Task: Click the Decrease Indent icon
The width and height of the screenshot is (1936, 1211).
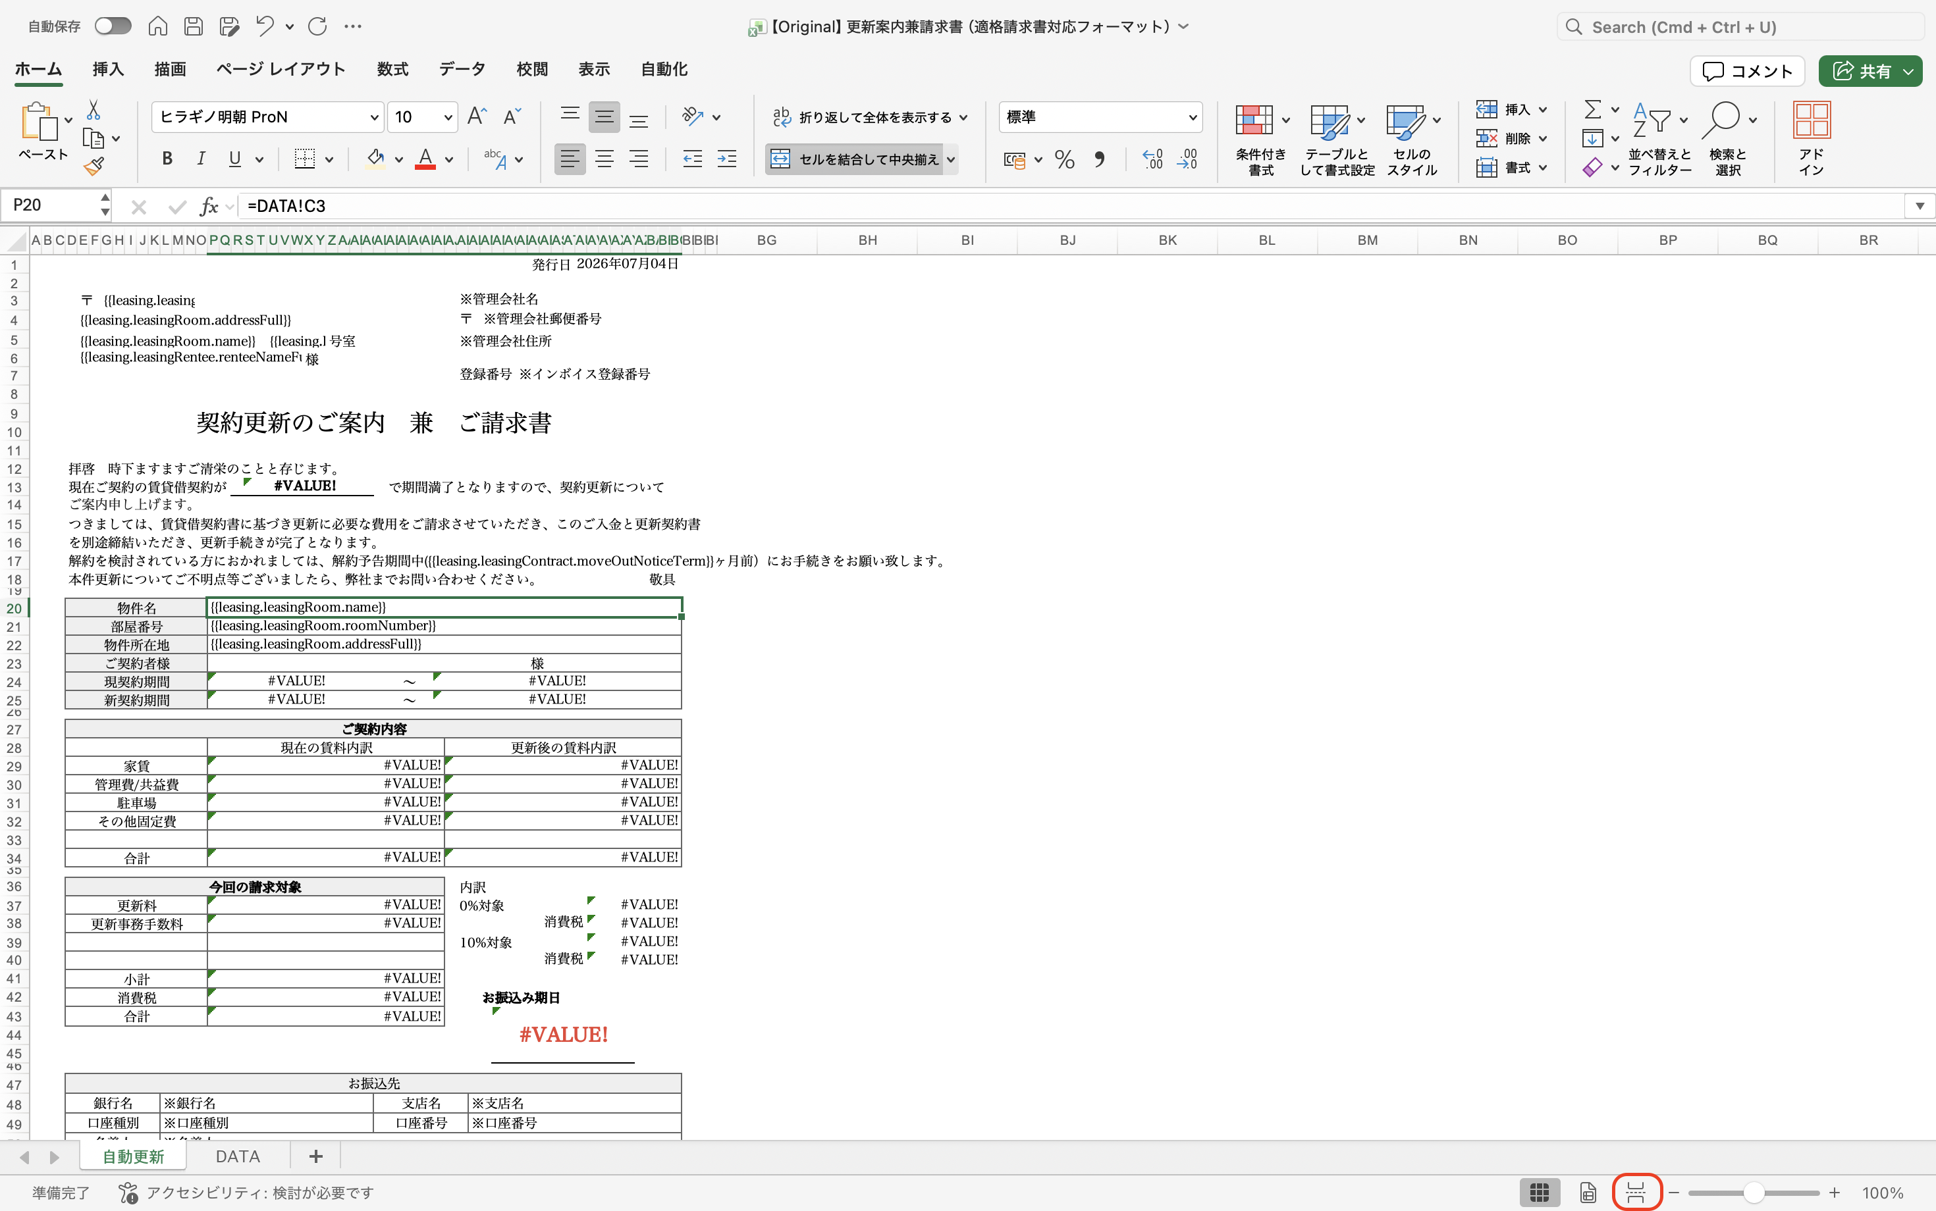Action: coord(692,159)
